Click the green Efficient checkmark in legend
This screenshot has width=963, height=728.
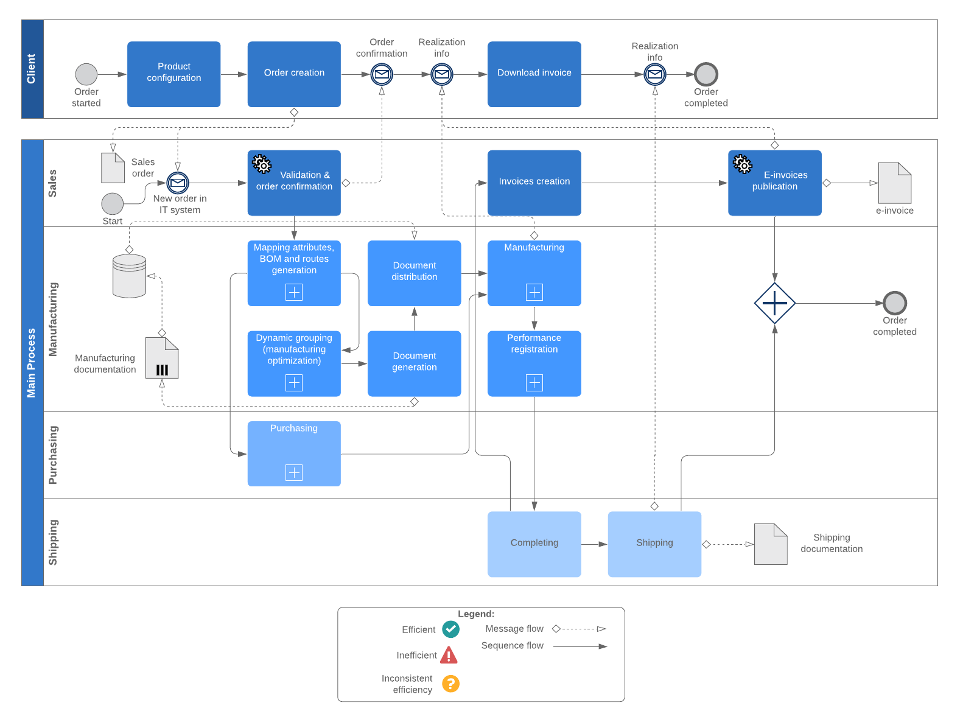tap(450, 629)
